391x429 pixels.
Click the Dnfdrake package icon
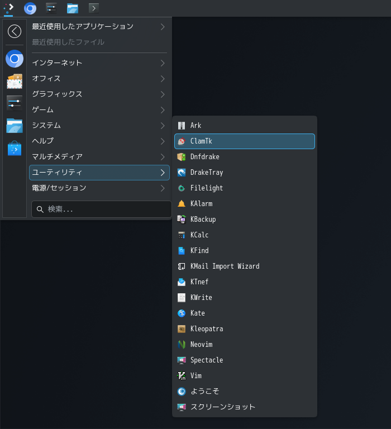coord(182,157)
